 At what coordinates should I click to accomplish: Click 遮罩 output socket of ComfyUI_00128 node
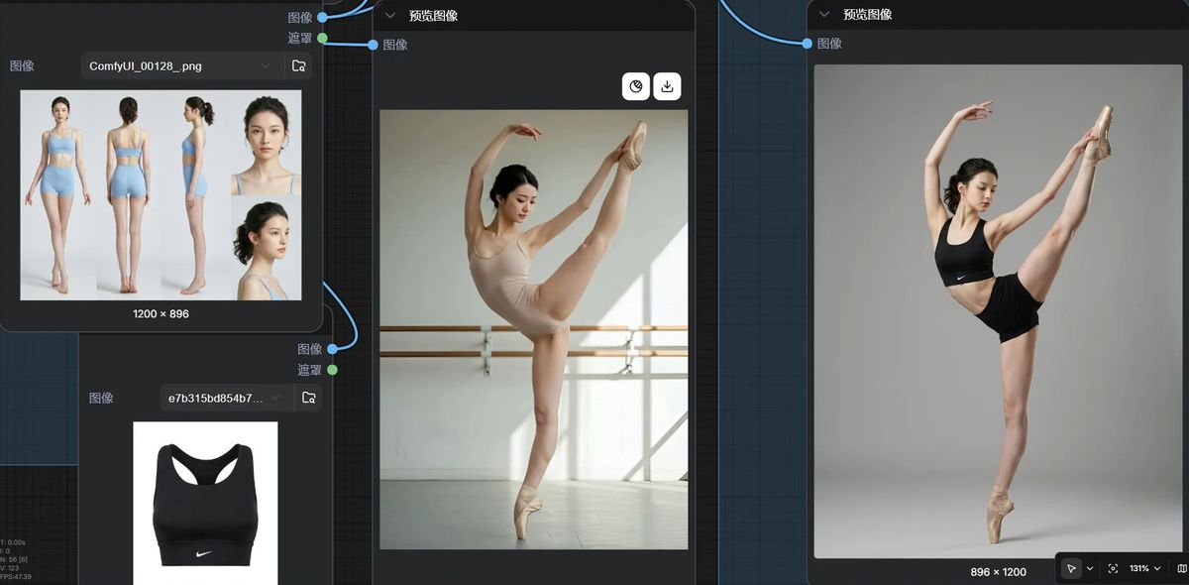pyautogui.click(x=322, y=38)
